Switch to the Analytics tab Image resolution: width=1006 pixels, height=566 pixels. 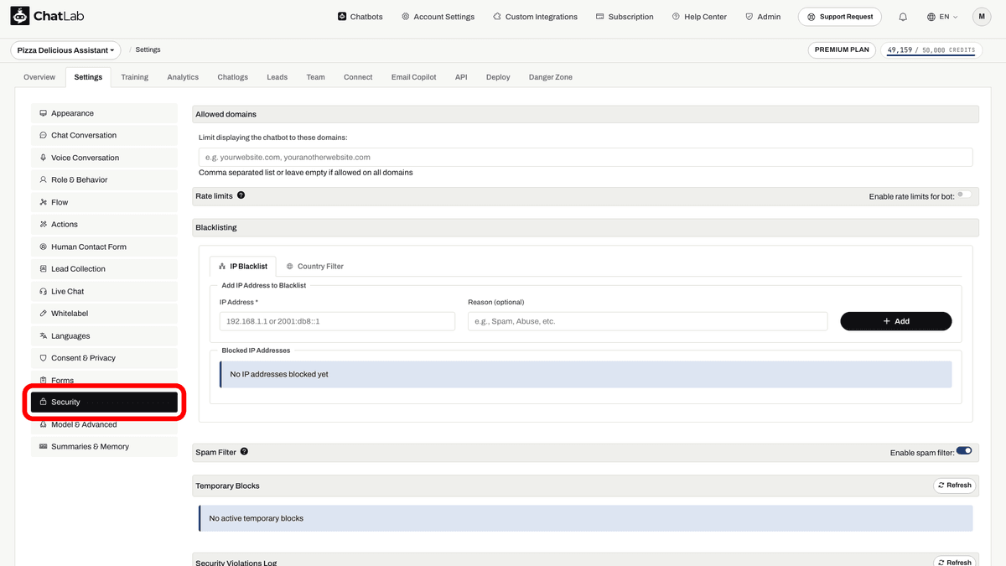(x=183, y=77)
